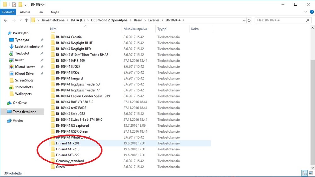This screenshot has width=315, height=177.
Task: Select Bf-109 K4 Legion Condor Spain 1939
Action: pyautogui.click(x=83, y=96)
